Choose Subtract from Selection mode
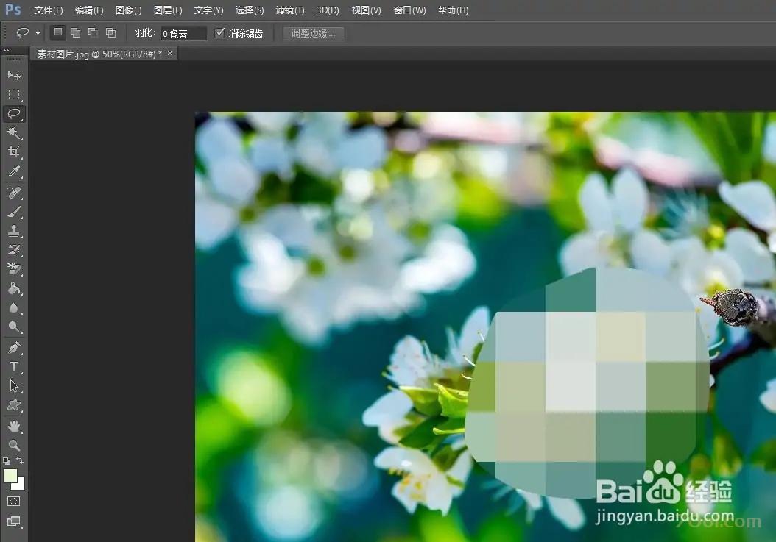The image size is (776, 542). click(x=93, y=33)
